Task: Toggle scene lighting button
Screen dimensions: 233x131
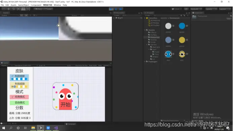Action: [26, 15]
